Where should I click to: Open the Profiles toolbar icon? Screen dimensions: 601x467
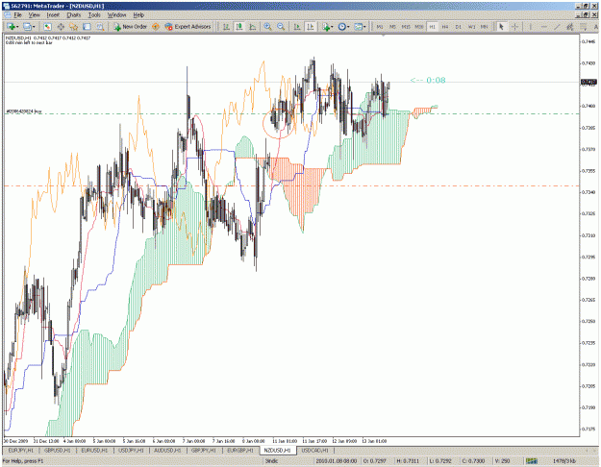[x=27, y=27]
